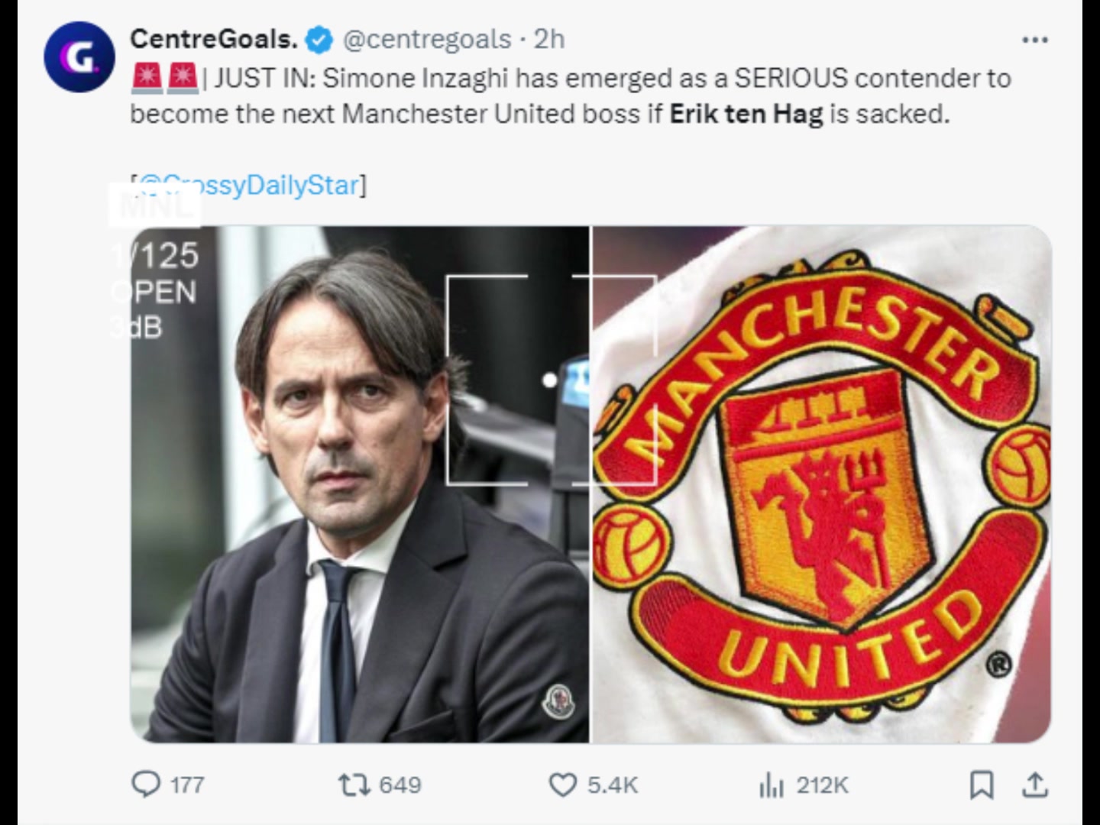Retweet the post using the repost icon
Screen dimensions: 1100x825
(x=354, y=785)
